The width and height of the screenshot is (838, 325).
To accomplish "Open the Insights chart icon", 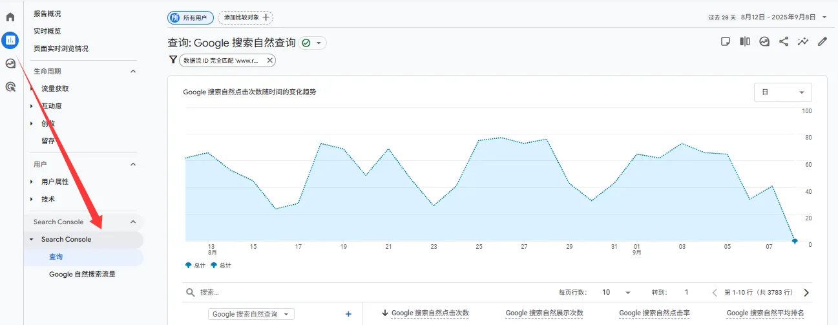I will click(x=764, y=41).
